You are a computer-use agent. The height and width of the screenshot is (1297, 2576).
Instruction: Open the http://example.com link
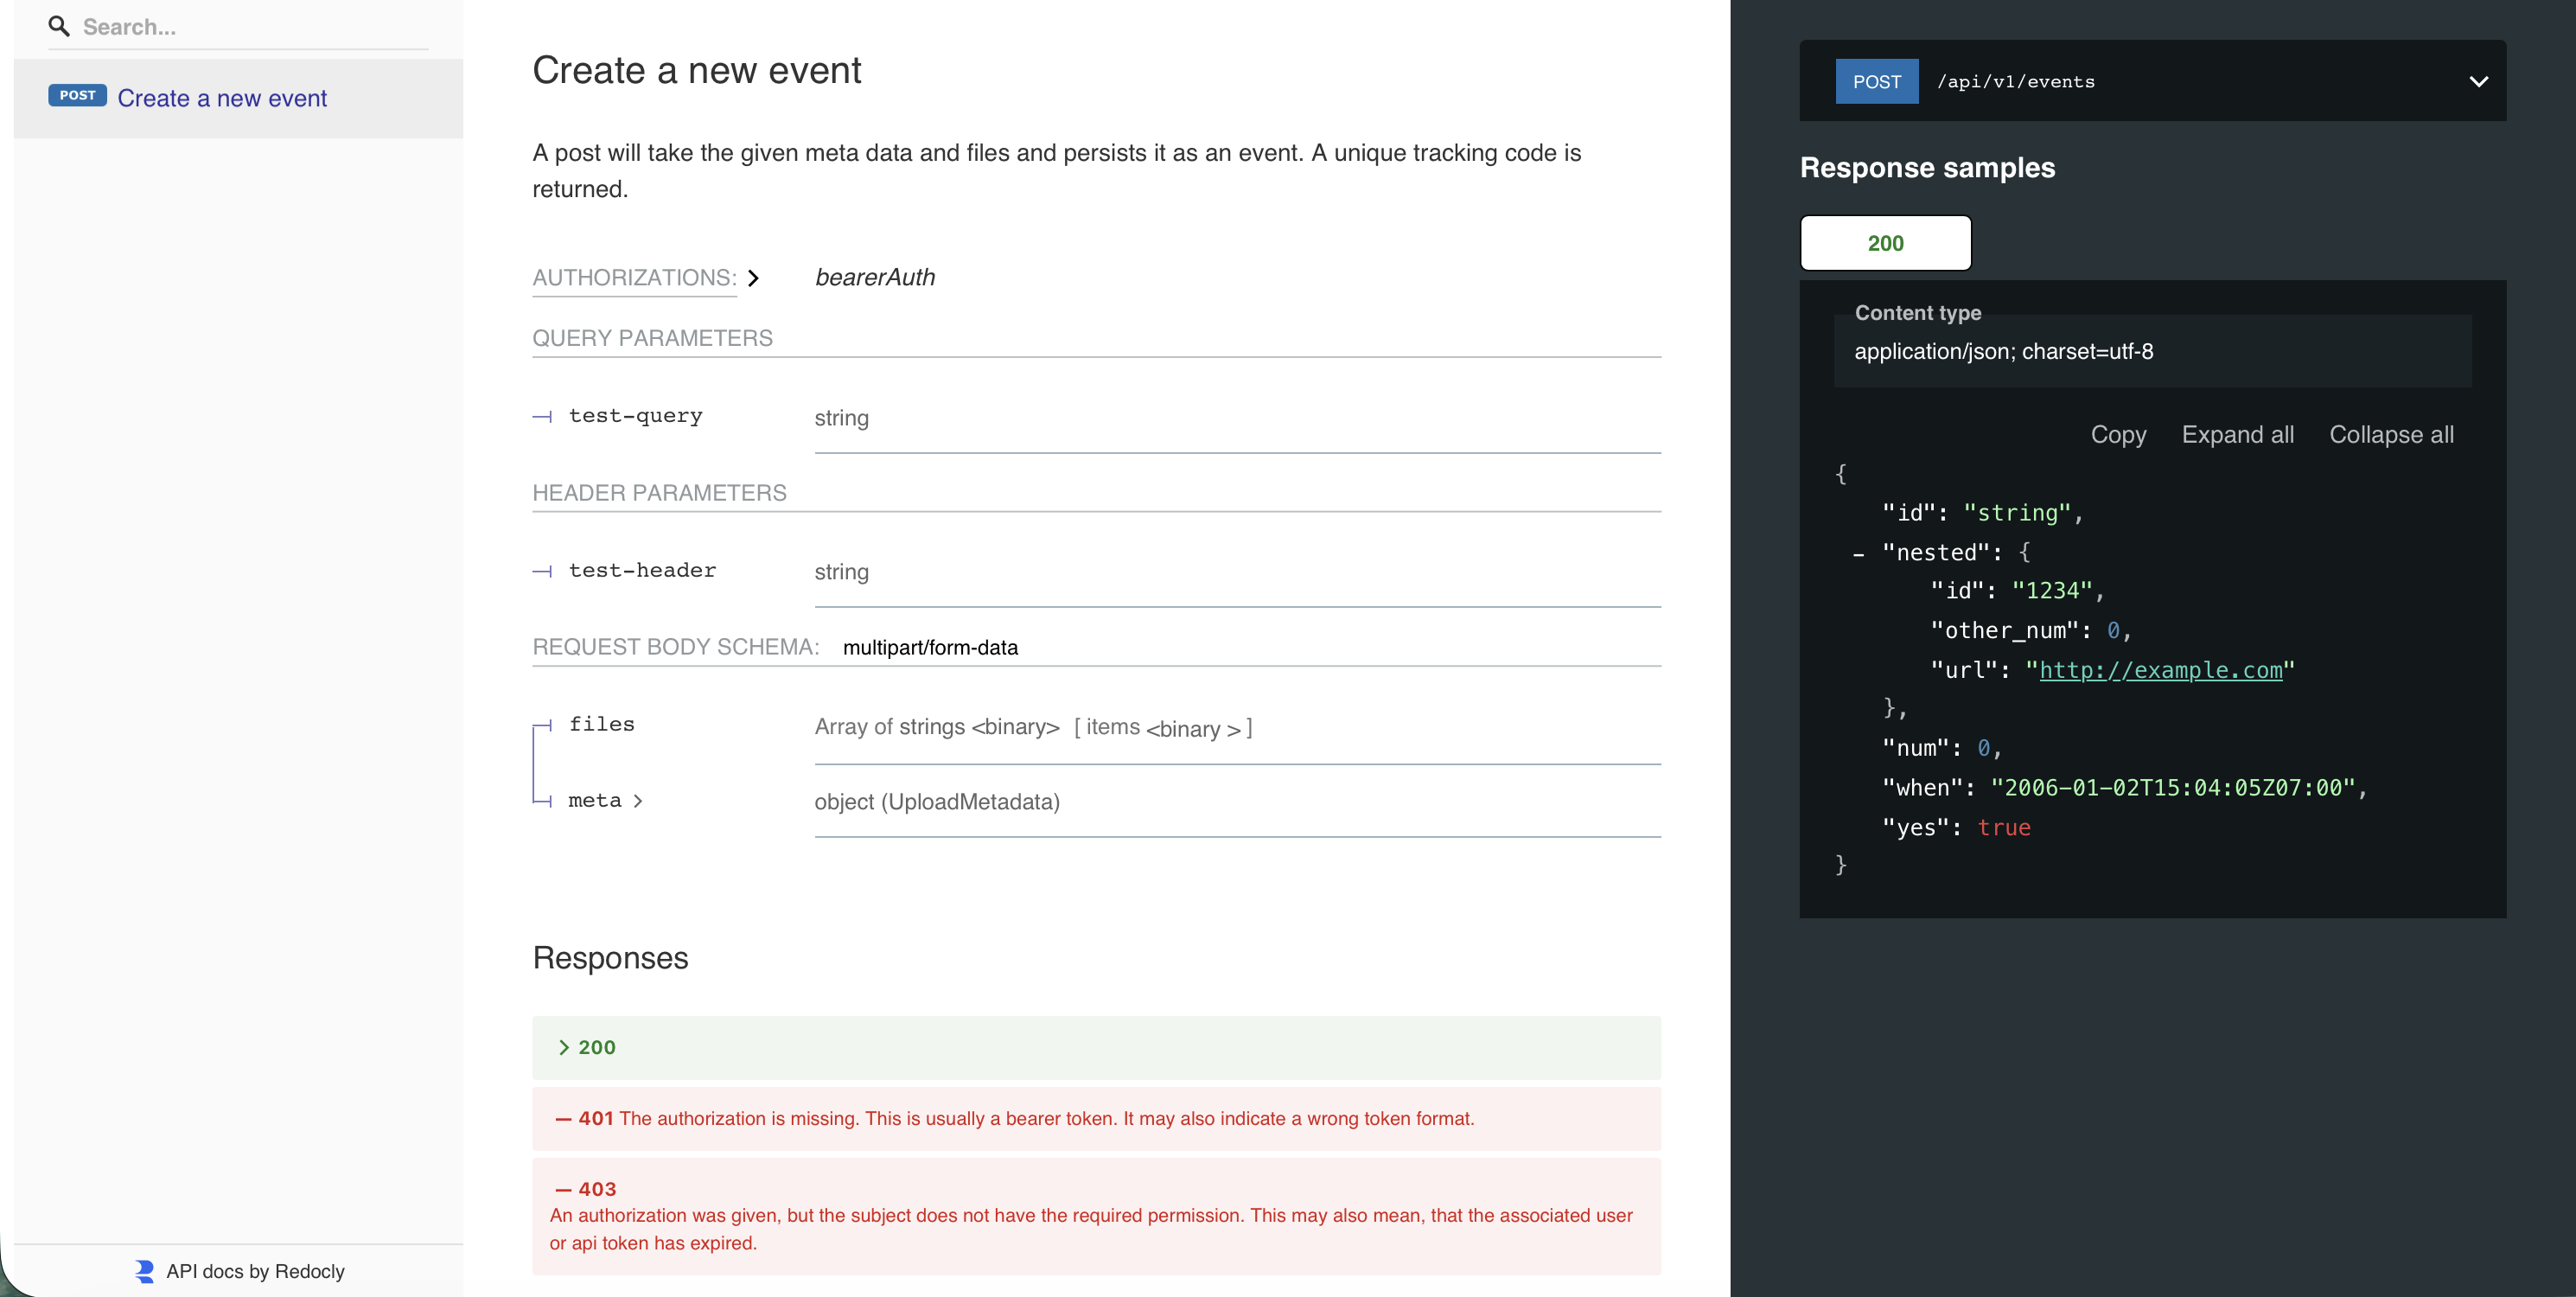coord(2160,670)
